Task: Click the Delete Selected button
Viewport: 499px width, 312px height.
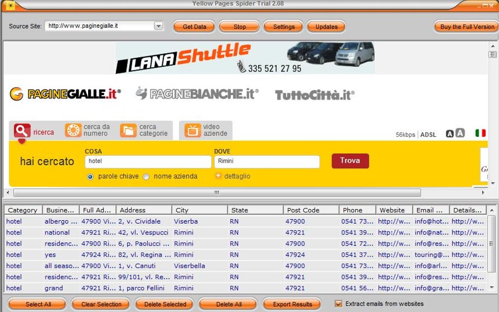Action: pos(165,304)
